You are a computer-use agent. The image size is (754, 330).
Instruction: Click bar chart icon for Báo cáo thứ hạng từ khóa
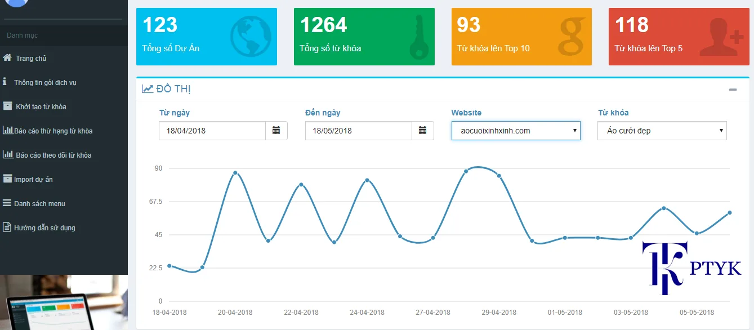(7, 130)
